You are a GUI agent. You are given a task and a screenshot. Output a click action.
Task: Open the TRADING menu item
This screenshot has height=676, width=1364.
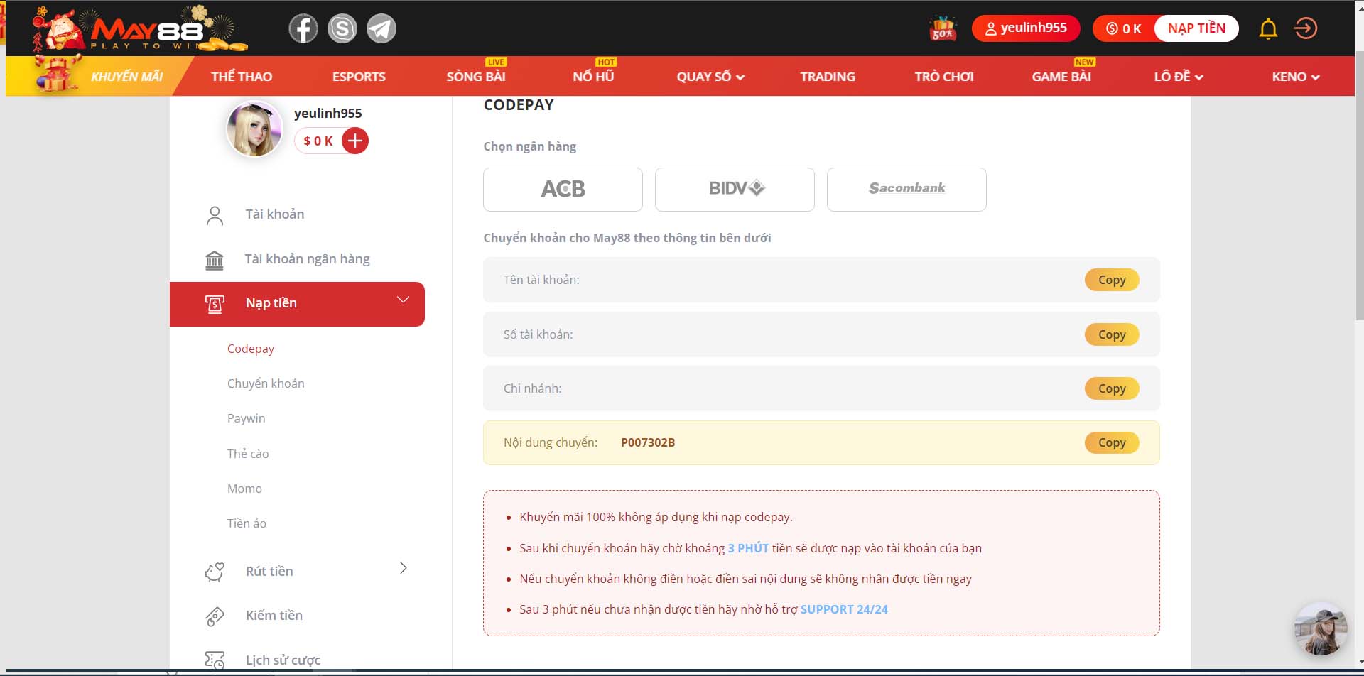point(828,77)
